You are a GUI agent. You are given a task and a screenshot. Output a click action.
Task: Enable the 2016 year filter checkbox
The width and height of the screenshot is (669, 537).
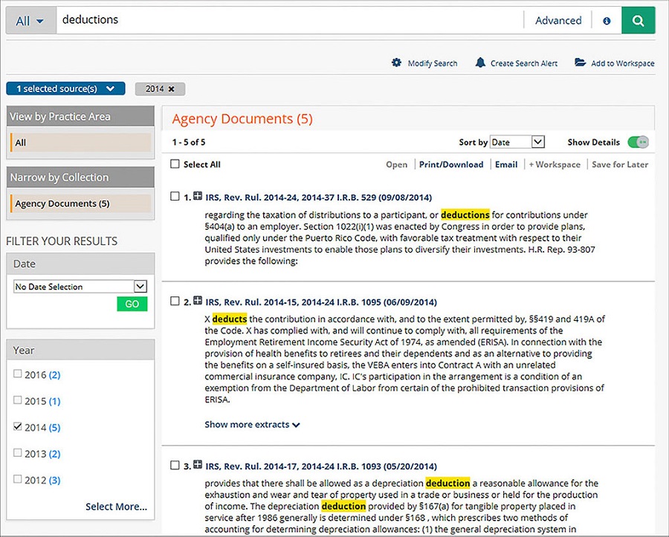click(18, 374)
